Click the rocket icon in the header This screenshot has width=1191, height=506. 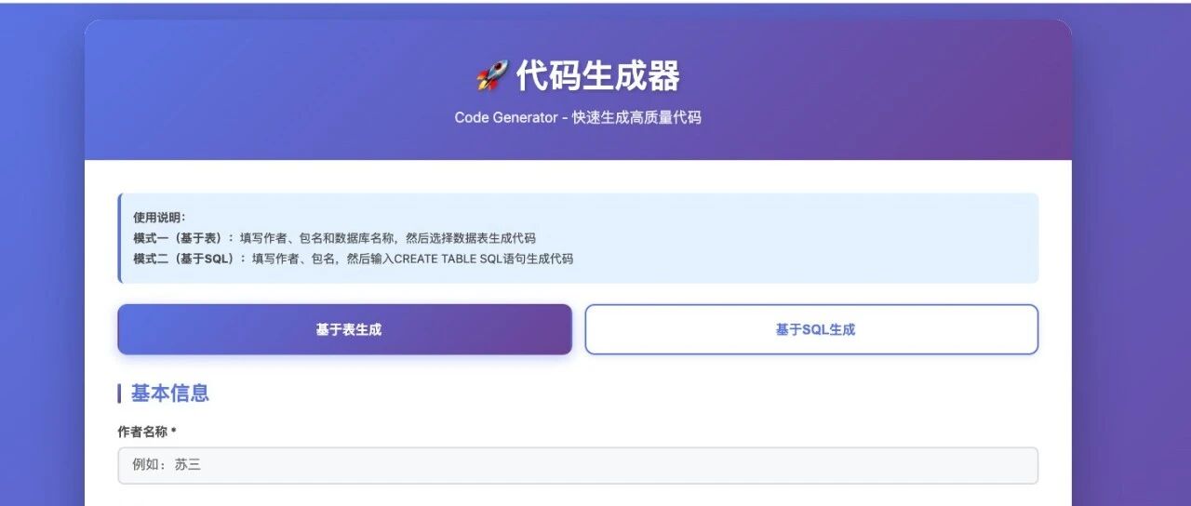click(491, 76)
